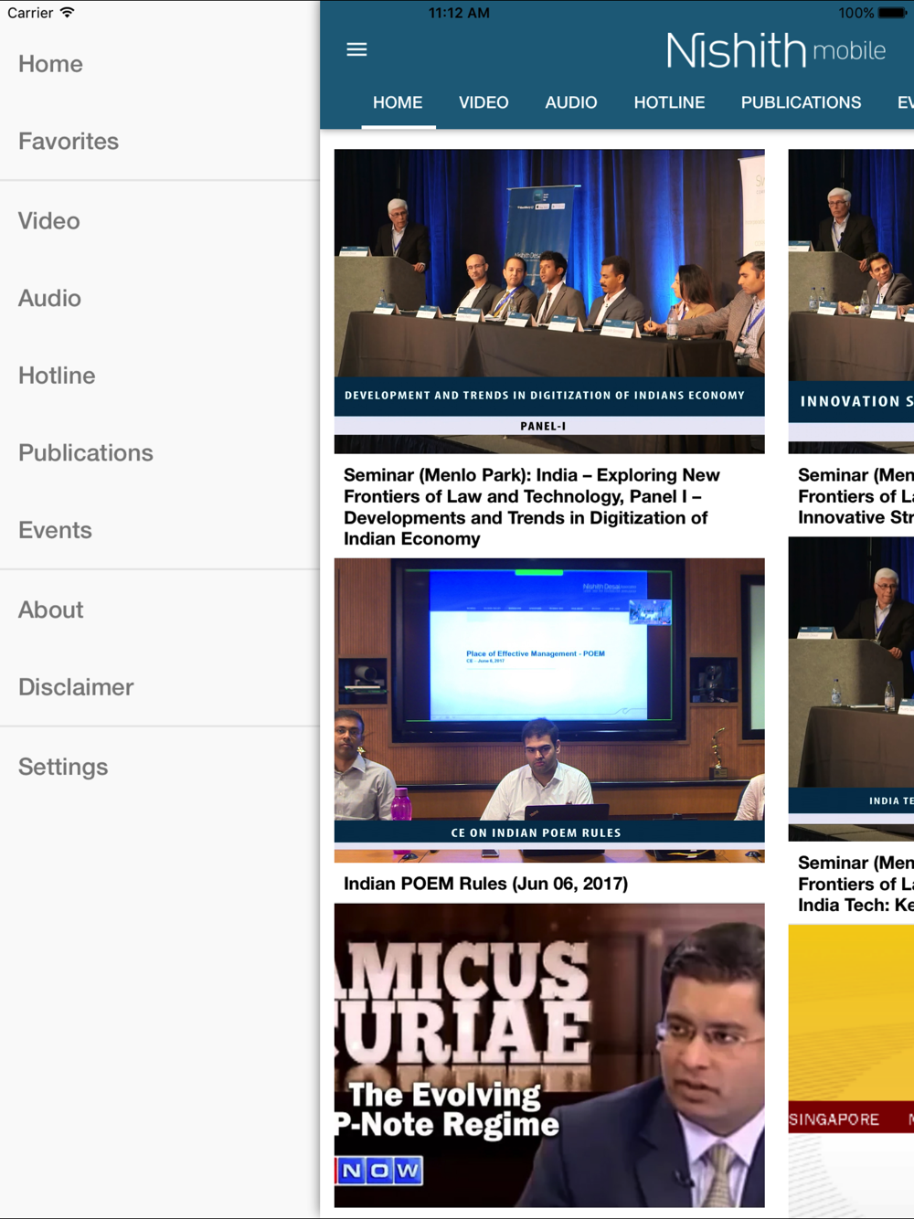914x1219 pixels.
Task: Switch to the PUBLICATIONS tab
Action: point(801,103)
